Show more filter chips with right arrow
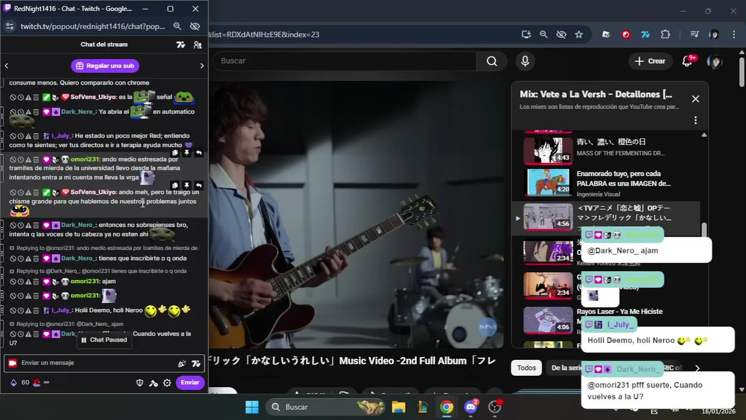Screen dimensions: 746x420 tap(697, 368)
